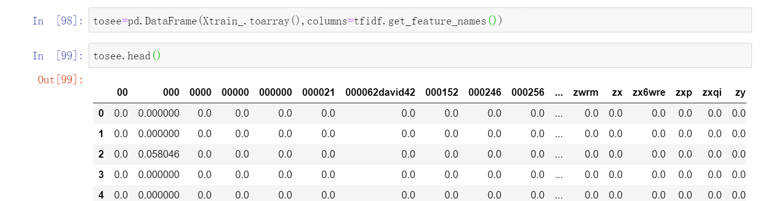Click the zx column header
Image resolution: width=763 pixels, height=201 pixels.
point(617,93)
